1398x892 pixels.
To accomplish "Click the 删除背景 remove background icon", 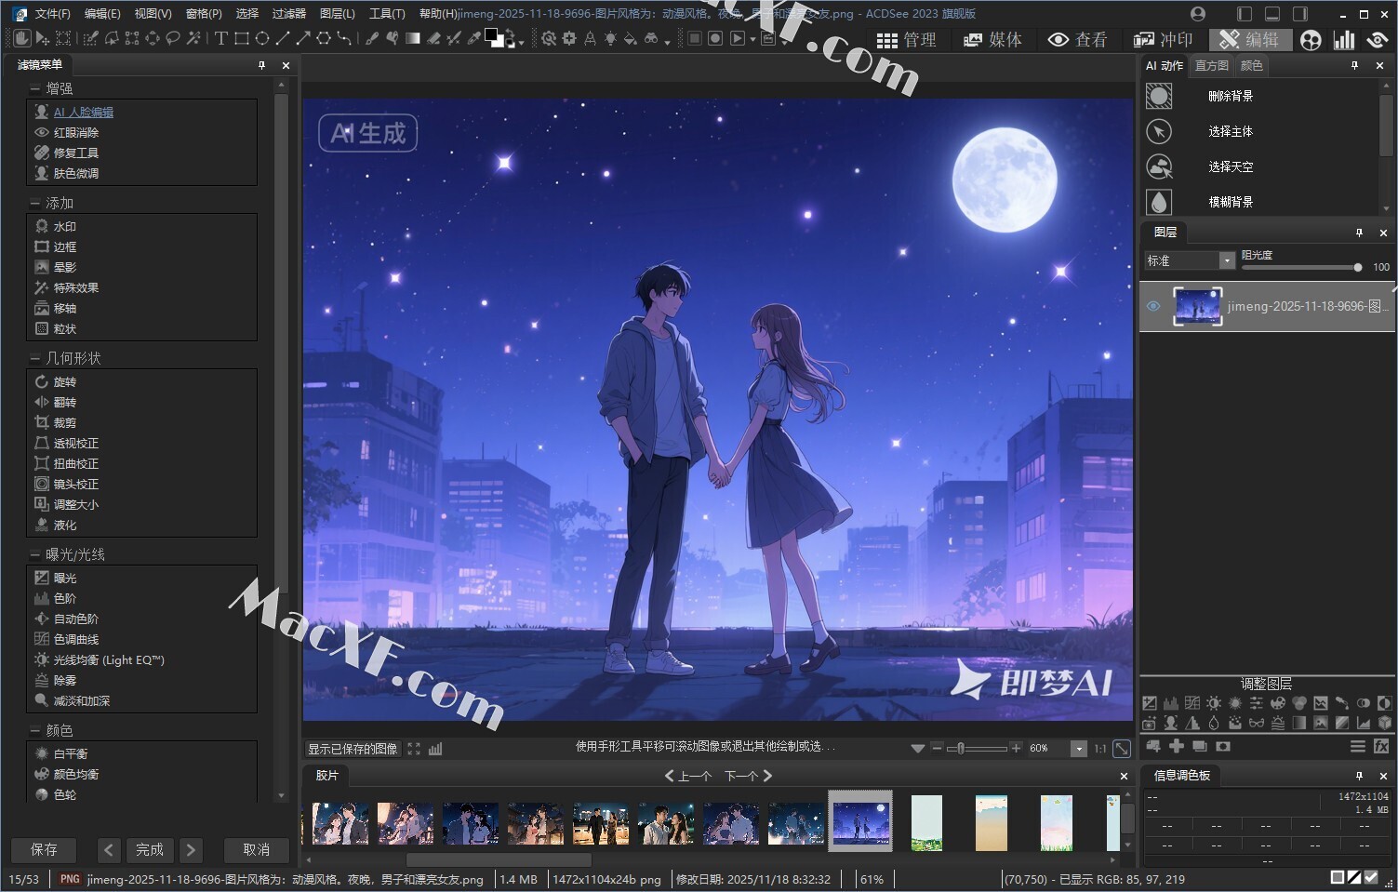I will [1159, 96].
